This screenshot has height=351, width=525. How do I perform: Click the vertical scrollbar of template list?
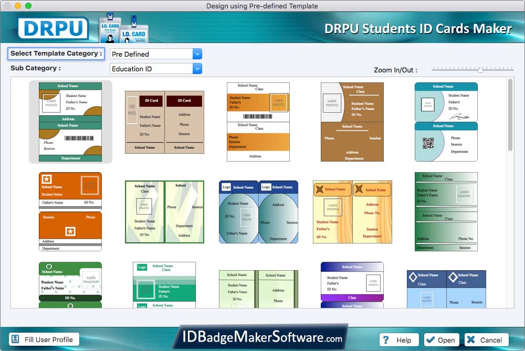pyautogui.click(x=510, y=114)
